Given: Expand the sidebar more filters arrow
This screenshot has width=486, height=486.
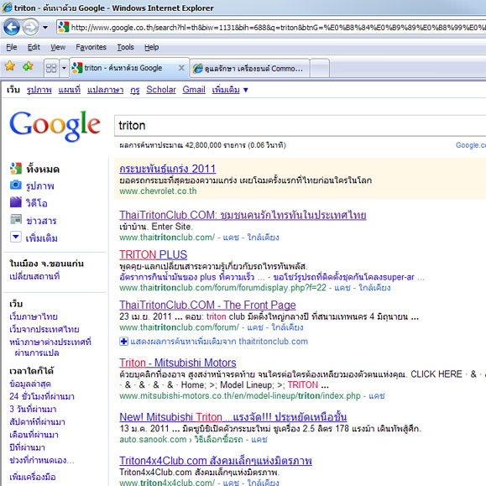Looking at the screenshot, I should coord(16,237).
